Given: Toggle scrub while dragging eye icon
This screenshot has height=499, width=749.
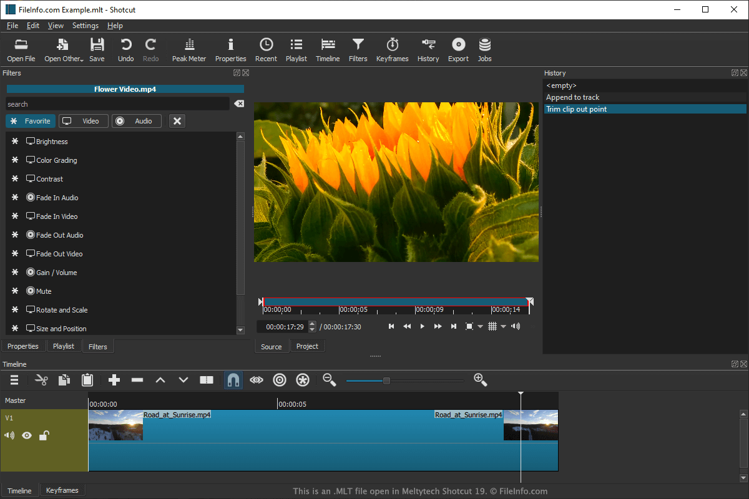Looking at the screenshot, I should 257,380.
